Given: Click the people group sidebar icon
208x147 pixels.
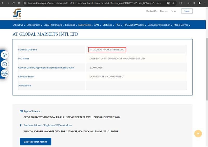Looking at the screenshot, I should (x=5, y=73).
